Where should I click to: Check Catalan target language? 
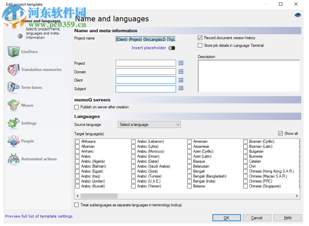point(245,162)
